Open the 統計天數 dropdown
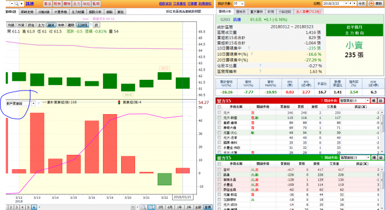386x210 pixels. click(x=239, y=4)
